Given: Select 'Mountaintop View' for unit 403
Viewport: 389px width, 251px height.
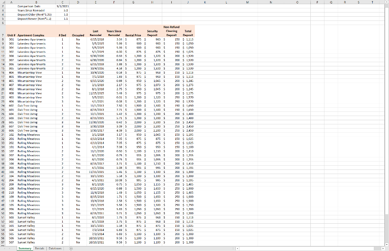Looking at the screenshot, I should (36, 97).
